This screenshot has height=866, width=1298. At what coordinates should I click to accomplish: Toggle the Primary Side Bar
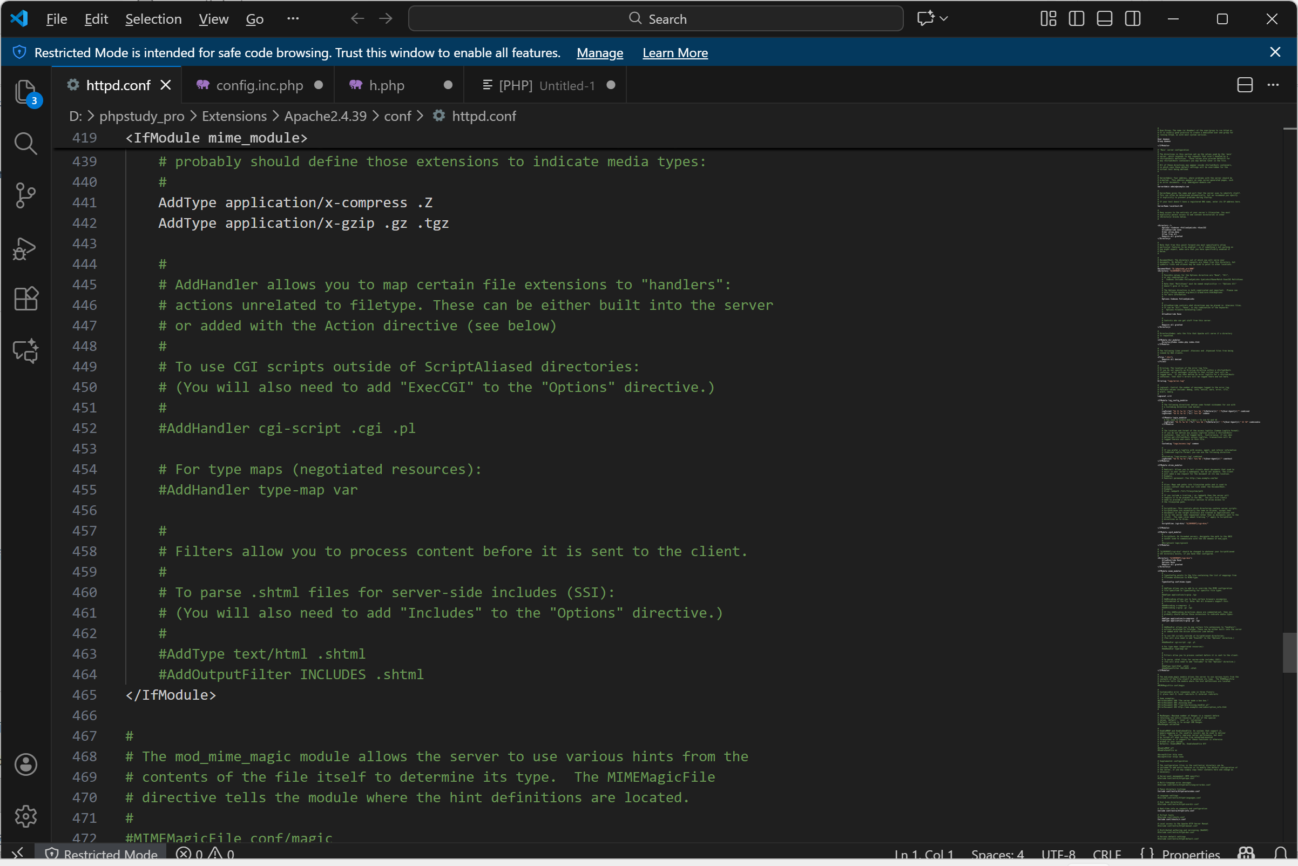(1076, 19)
